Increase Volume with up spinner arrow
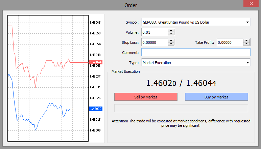The image size is (261, 149). pyautogui.click(x=171, y=30)
